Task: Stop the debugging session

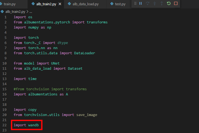Action: [x=176, y=3]
